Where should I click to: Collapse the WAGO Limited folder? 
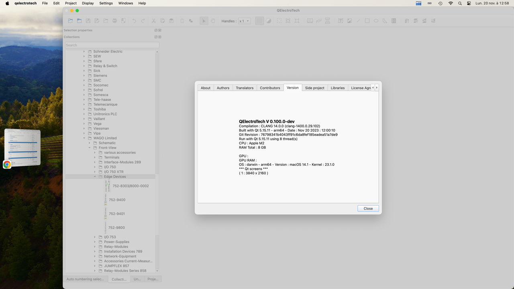point(84,138)
